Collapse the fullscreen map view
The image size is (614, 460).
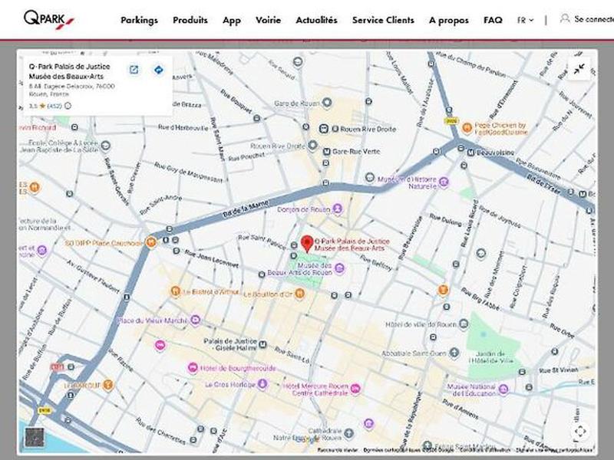pos(579,69)
